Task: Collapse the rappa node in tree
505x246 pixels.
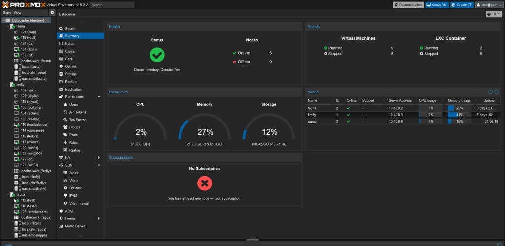Action: pyautogui.click(x=8, y=194)
